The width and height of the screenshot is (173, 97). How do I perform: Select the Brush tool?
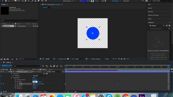pos(32,1)
